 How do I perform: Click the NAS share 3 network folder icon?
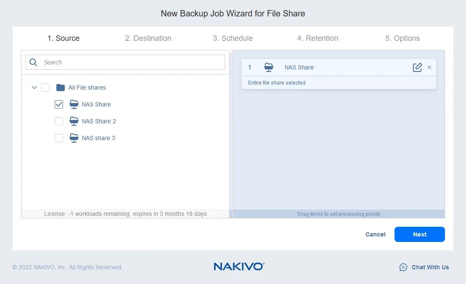pos(74,138)
